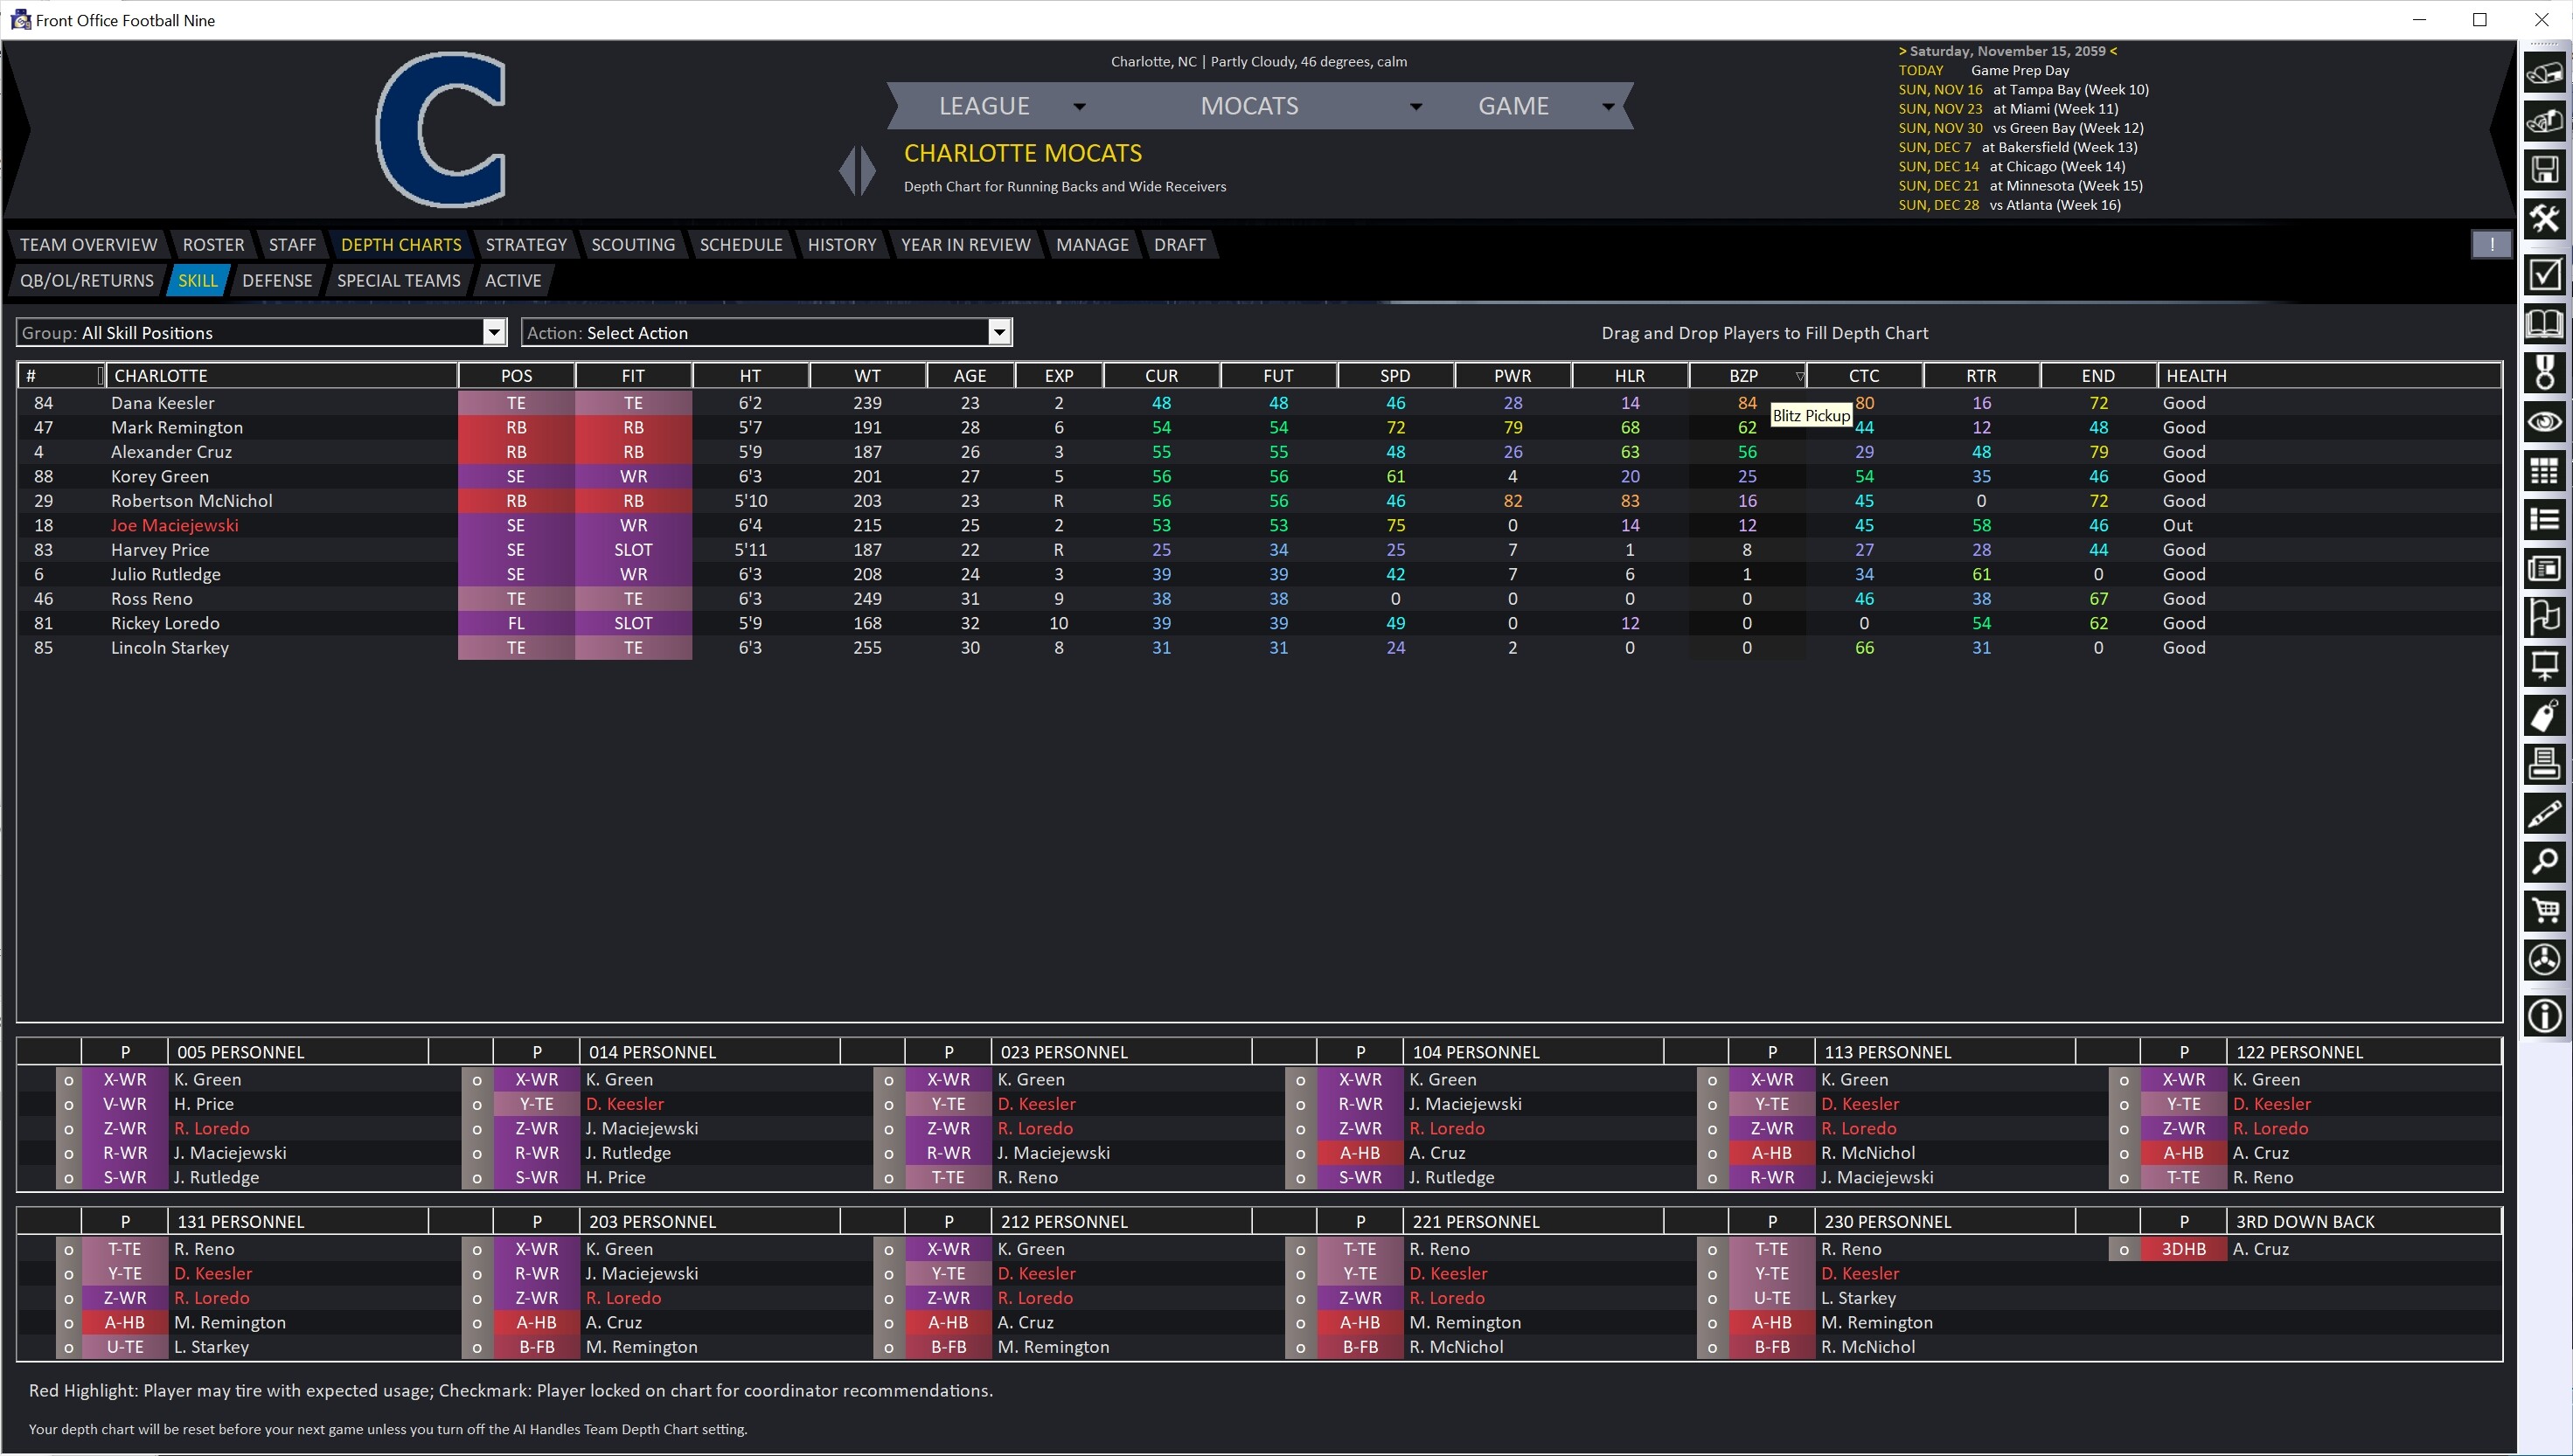Open the Shopping cart transactions icon
2573x1456 pixels.
(2546, 908)
